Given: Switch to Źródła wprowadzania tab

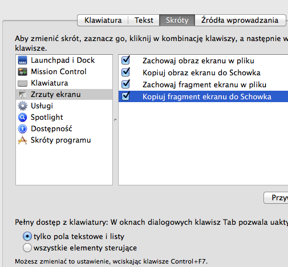Looking at the screenshot, I should pos(240,20).
